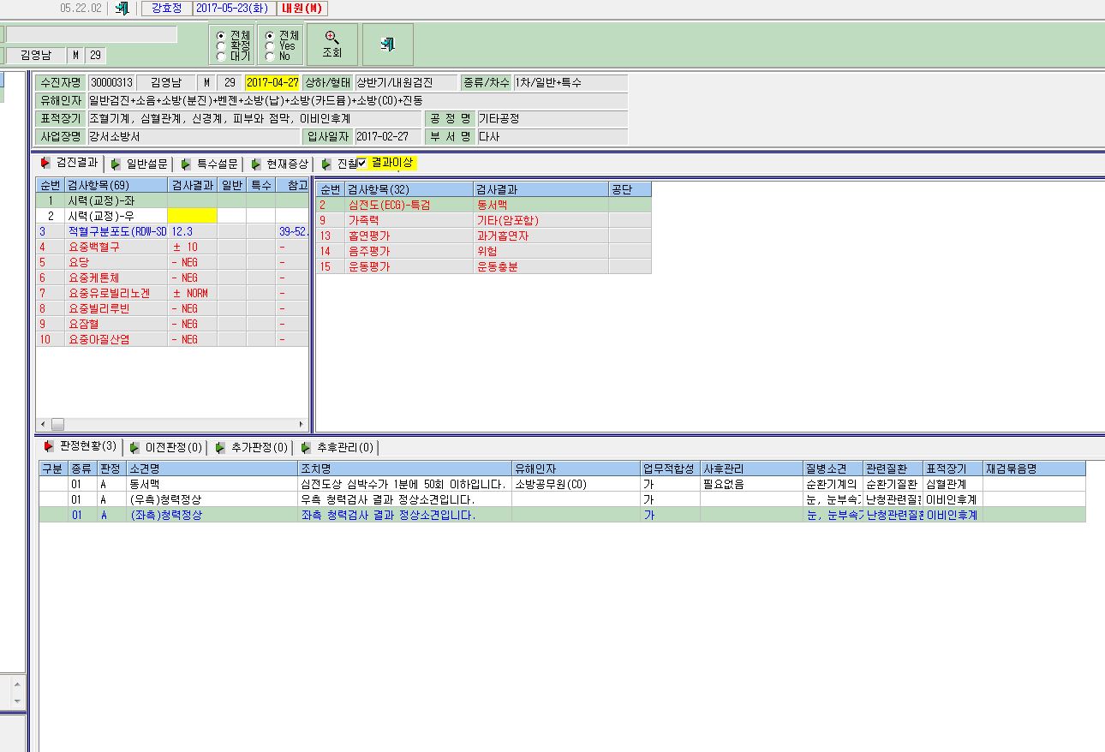Click the 내원(M) visit type label
This screenshot has height=752, width=1105.
point(301,9)
